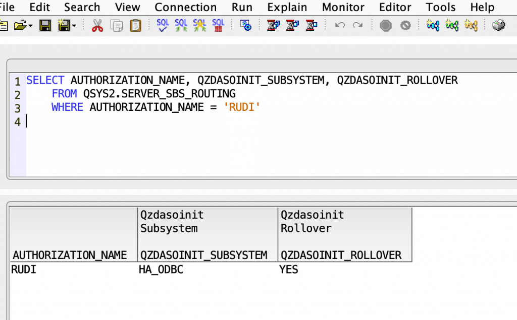The width and height of the screenshot is (517, 320).
Task: Open the Connection menu
Action: tap(185, 8)
